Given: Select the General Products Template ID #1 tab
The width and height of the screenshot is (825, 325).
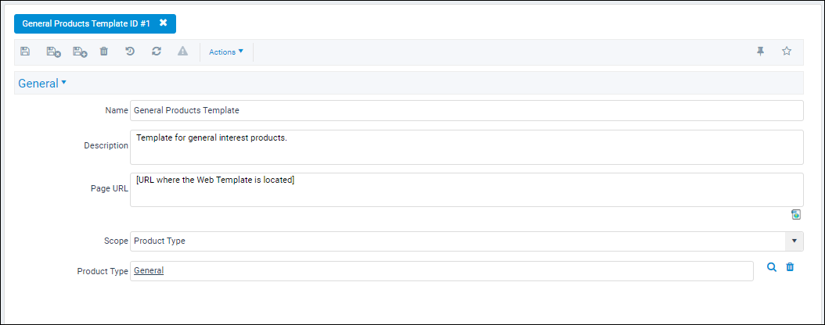Looking at the screenshot, I should coord(86,23).
